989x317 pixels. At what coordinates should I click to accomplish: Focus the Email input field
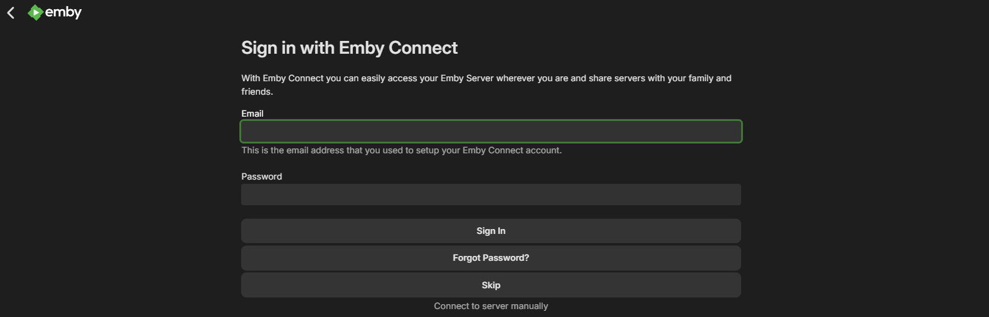point(491,131)
